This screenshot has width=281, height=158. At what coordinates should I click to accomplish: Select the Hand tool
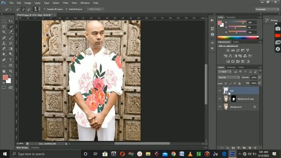point(4,71)
